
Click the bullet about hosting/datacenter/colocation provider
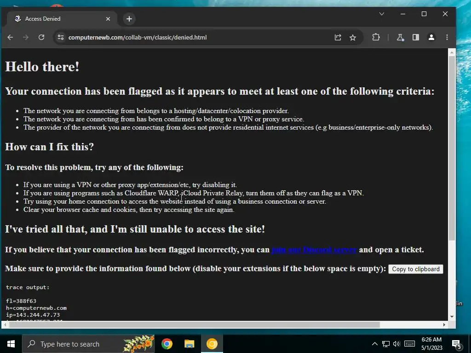click(x=156, y=111)
